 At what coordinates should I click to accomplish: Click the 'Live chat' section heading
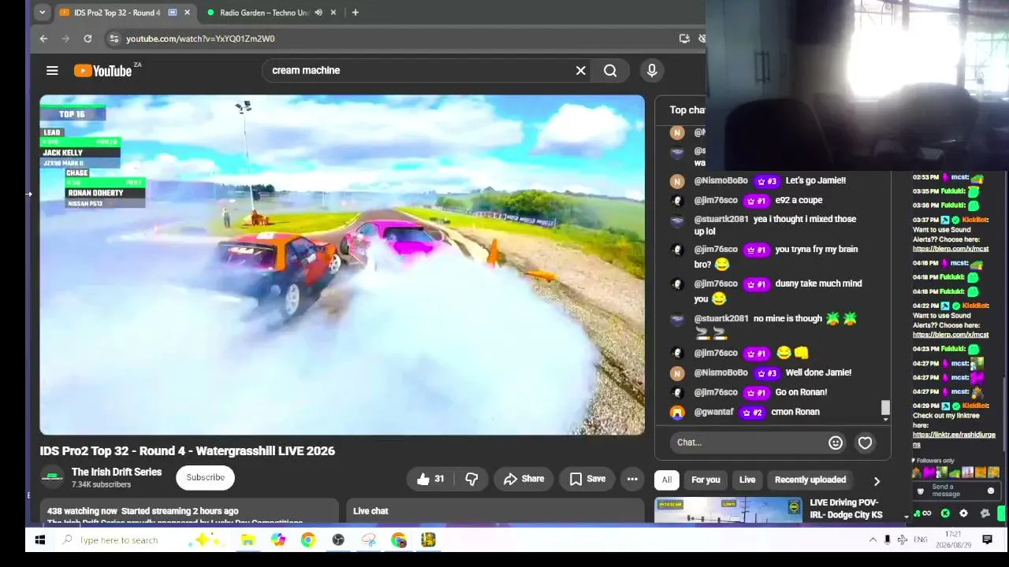coord(370,511)
